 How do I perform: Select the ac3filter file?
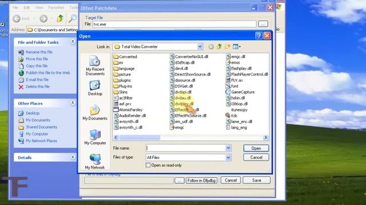(x=123, y=98)
